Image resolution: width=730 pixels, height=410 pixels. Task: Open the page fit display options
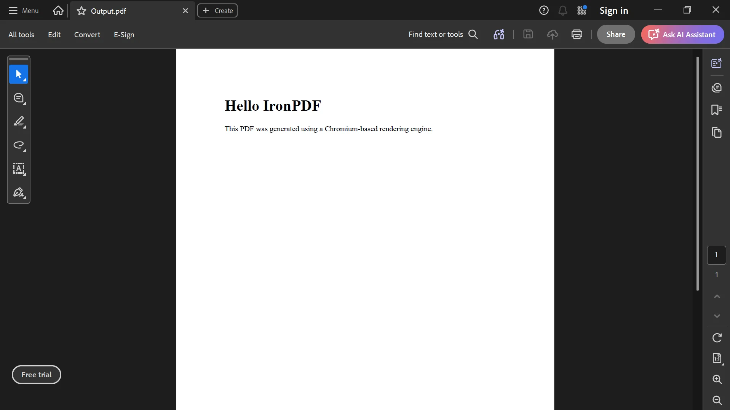[717, 358]
